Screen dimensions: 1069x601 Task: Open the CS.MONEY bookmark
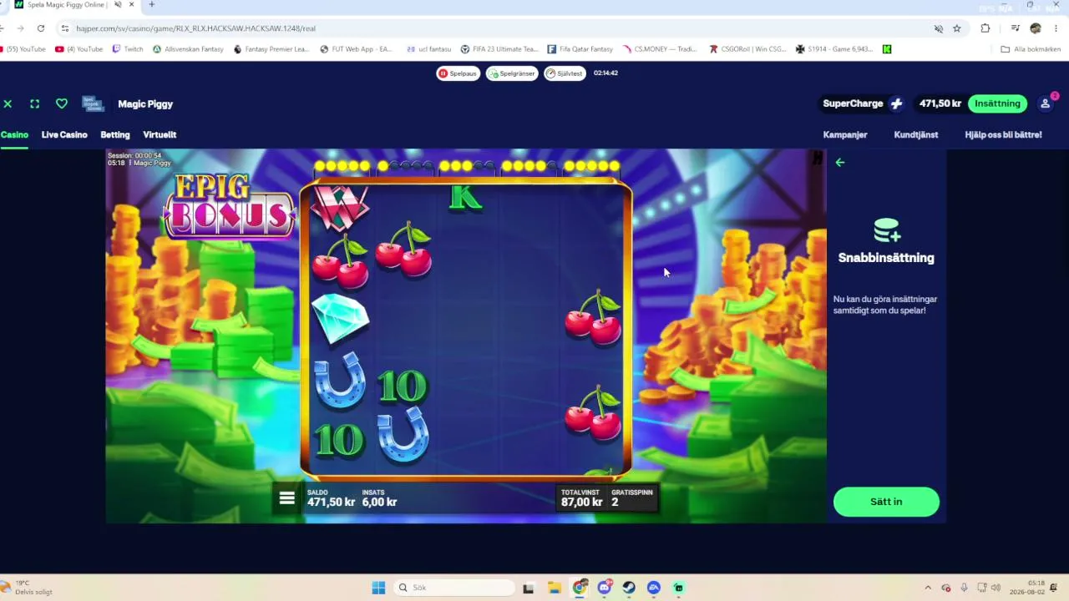[659, 49]
